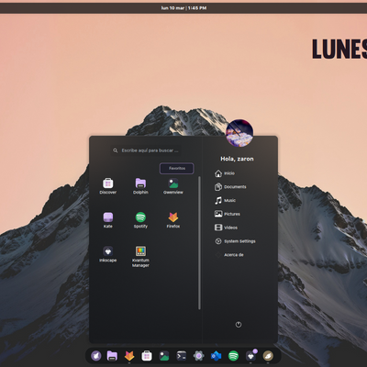Click the favorites list vertical scrollbar
Viewport: 367px width, 367px height.
click(199, 243)
